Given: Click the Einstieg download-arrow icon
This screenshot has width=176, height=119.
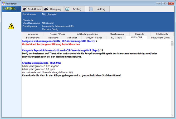Looking at the screenshot, I should (67, 9).
